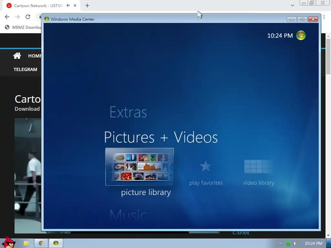Screen dimensions: 331x248
Task: Click the Angry Birds start button
Action: click(8, 243)
